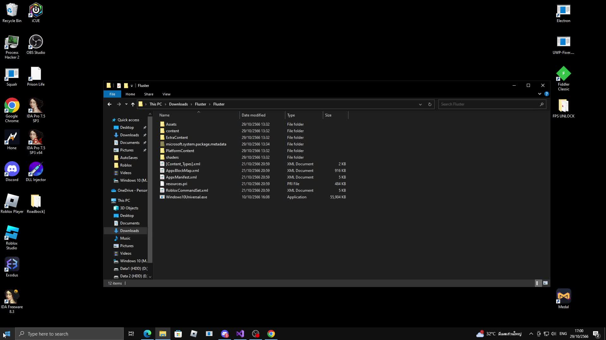Click the Refresh address bar icon
Viewport: 606px width, 340px height.
pos(430,104)
